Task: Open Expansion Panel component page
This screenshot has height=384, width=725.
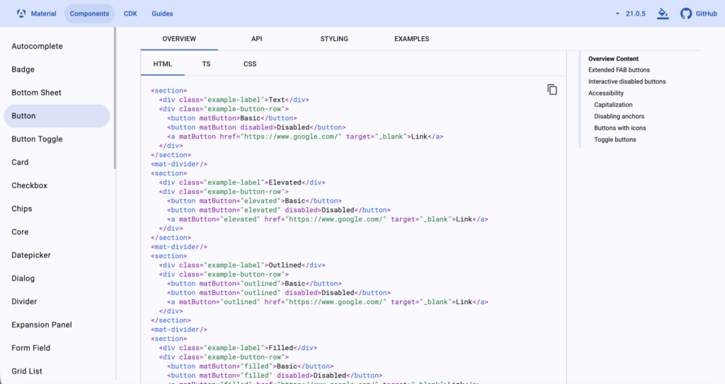Action: pos(42,325)
